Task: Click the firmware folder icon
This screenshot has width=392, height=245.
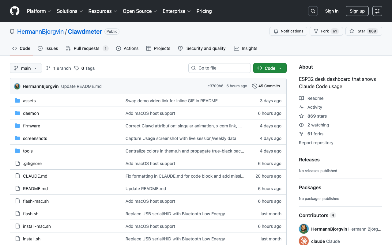Action: pos(17,126)
